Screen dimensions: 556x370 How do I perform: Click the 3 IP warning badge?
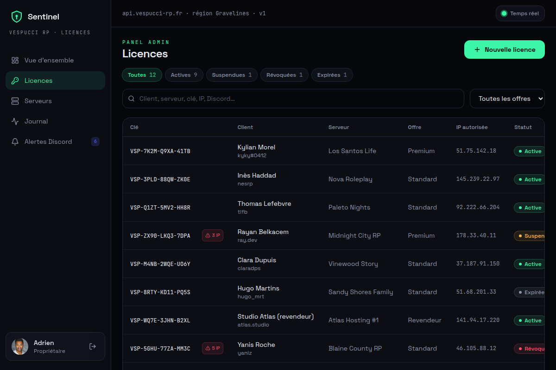point(213,235)
